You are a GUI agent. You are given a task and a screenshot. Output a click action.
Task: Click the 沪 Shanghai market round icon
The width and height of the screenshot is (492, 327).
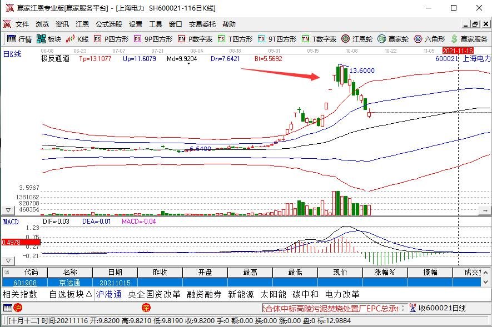pos(18,308)
